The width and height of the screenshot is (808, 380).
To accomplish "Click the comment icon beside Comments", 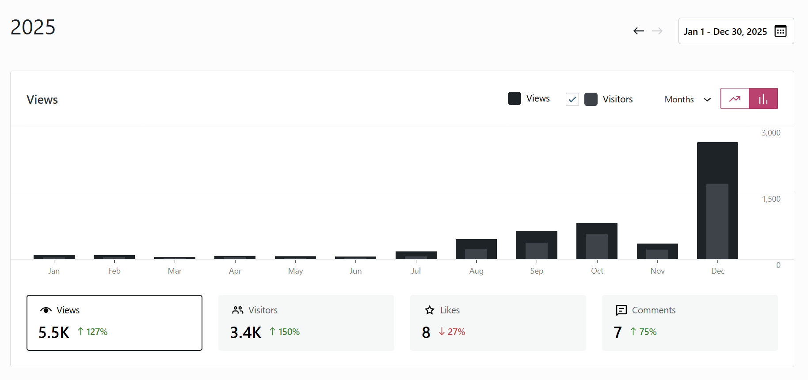I will [x=621, y=310].
